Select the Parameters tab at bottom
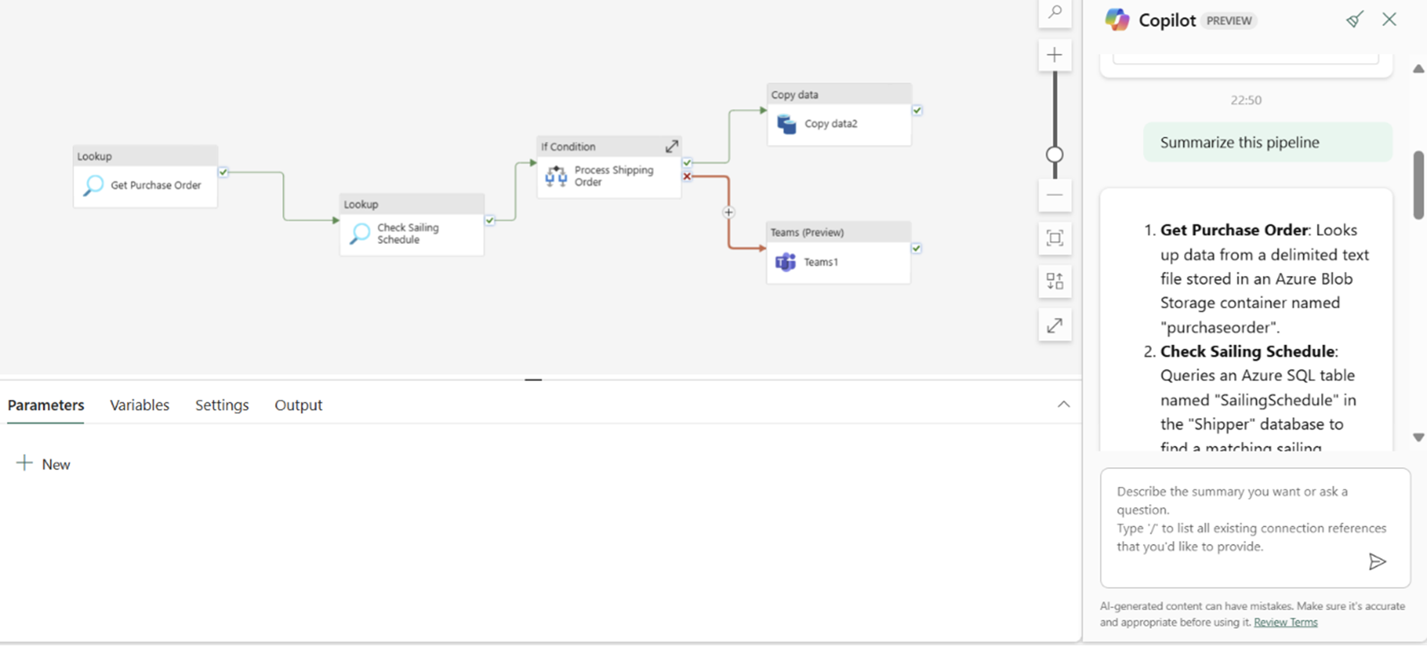Screen dimensions: 1427x661 47,405
